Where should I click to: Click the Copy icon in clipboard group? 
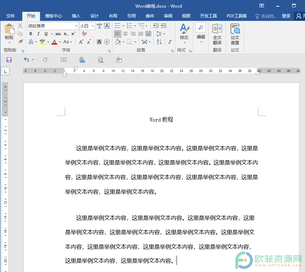pos(20,34)
